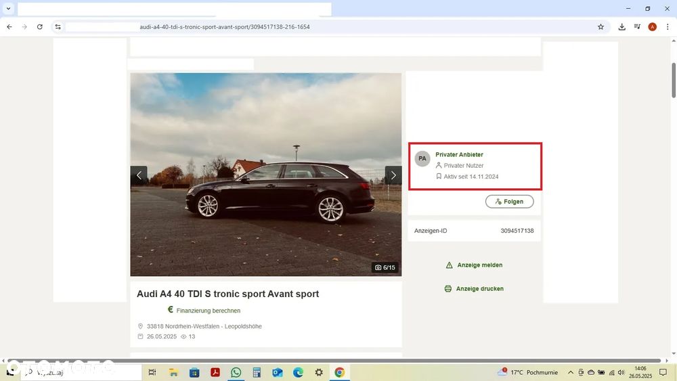677x381 pixels.
Task: Click the taskbar search box
Action: point(81,372)
